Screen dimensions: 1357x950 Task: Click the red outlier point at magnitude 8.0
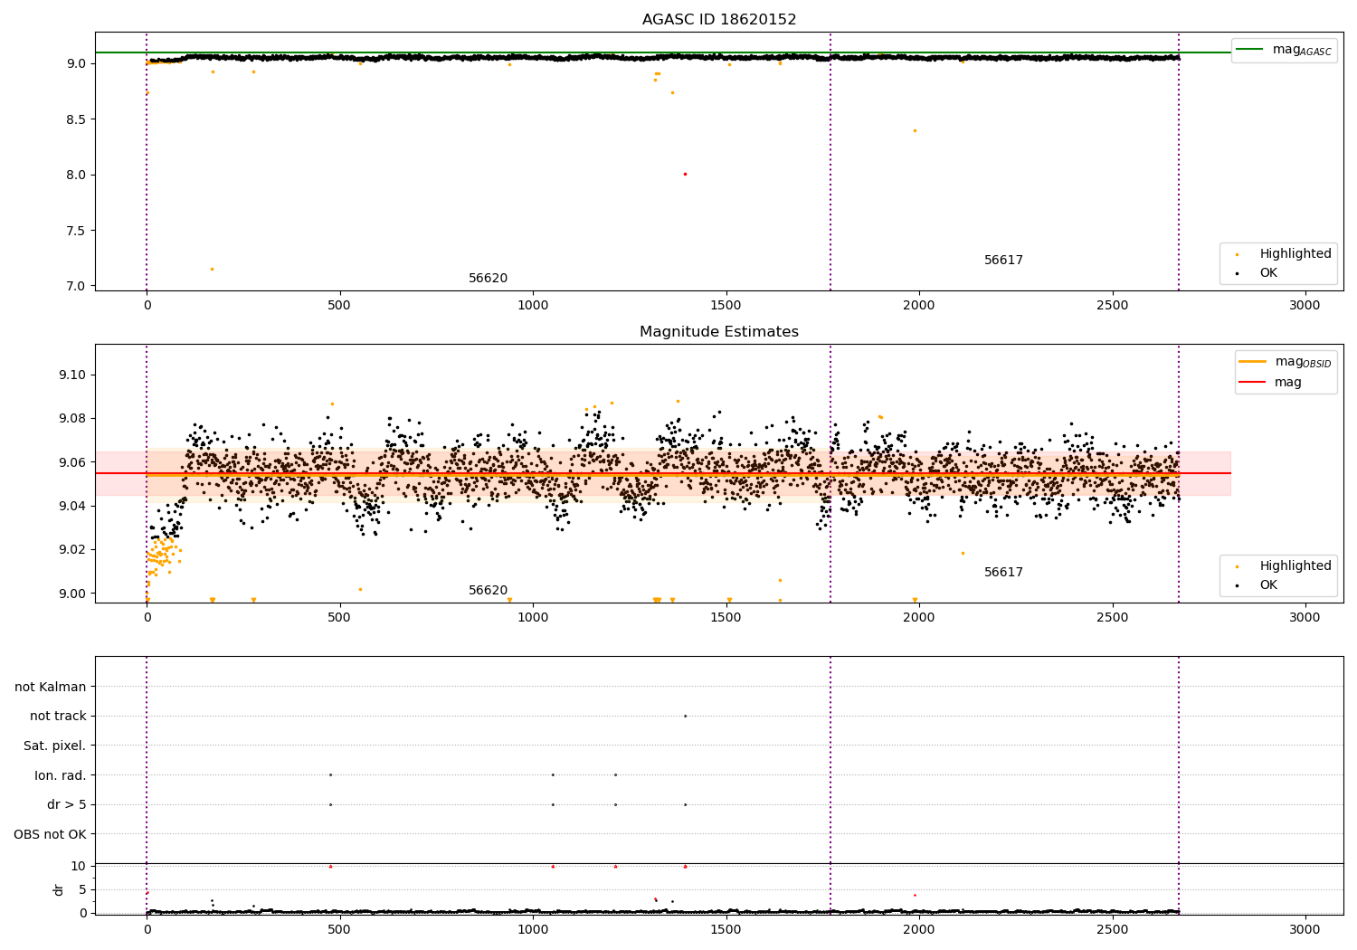click(x=685, y=174)
